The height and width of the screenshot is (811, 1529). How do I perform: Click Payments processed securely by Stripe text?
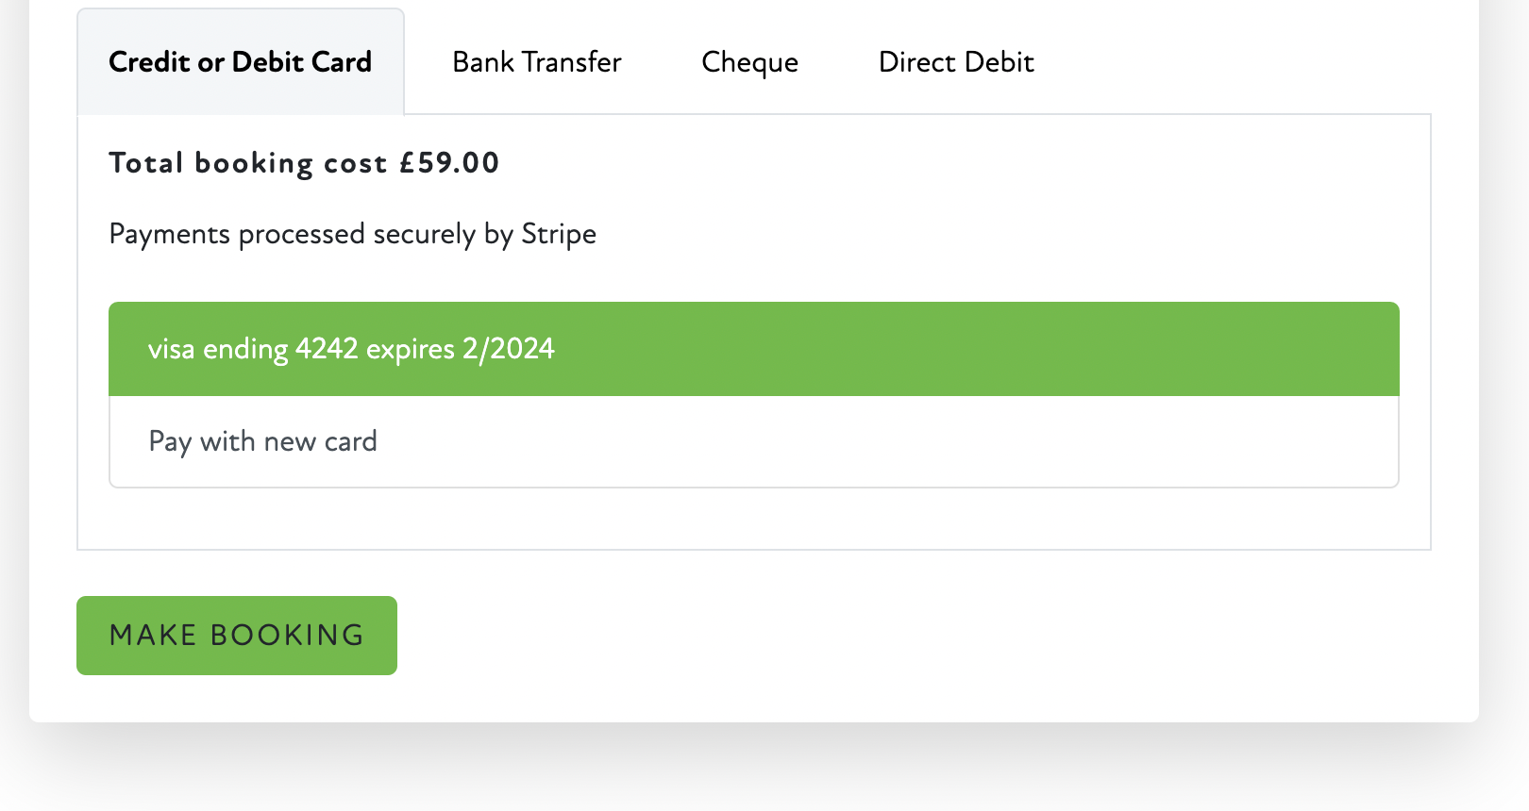(x=352, y=234)
